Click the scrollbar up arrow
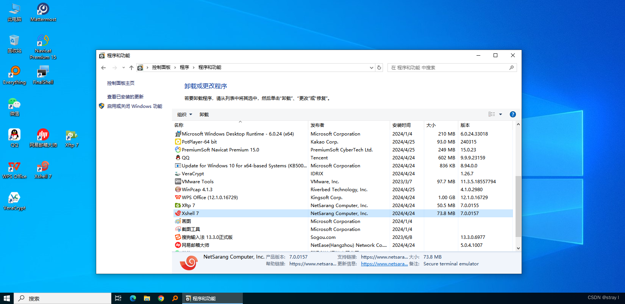The width and height of the screenshot is (625, 304). coord(518,125)
